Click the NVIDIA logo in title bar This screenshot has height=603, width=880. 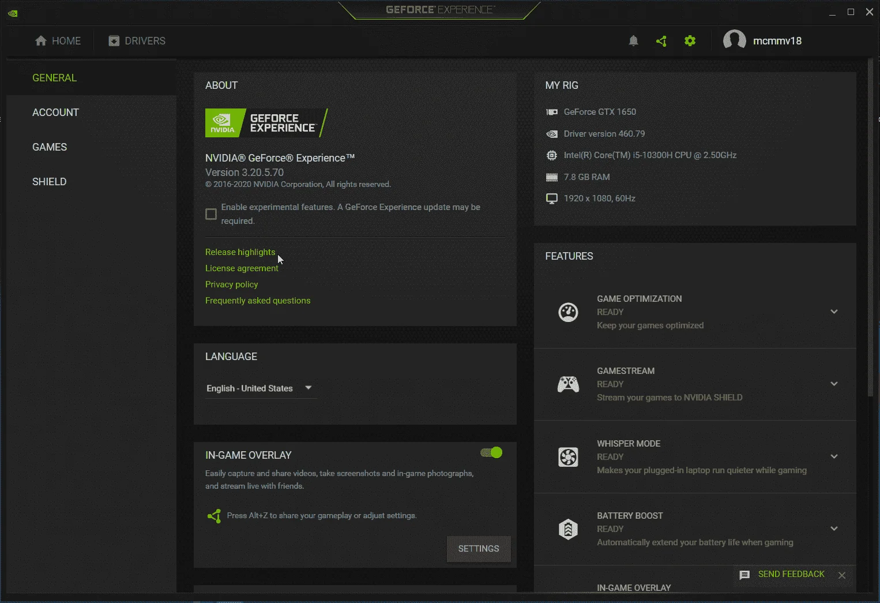click(13, 13)
